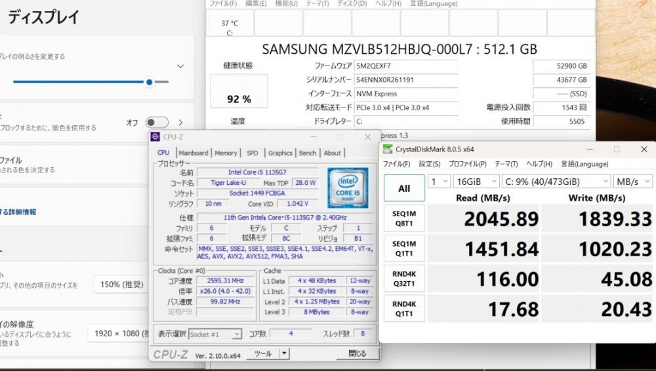Screen dimensions: 656x371
Task: Click the SEQ1M Q8T1 write result 1839.33
Action: pos(598,219)
